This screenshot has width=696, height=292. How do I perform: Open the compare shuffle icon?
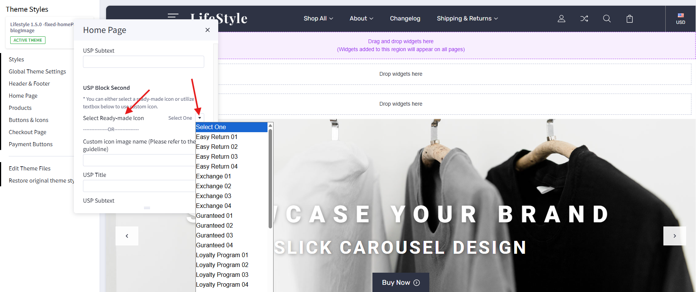point(584,19)
